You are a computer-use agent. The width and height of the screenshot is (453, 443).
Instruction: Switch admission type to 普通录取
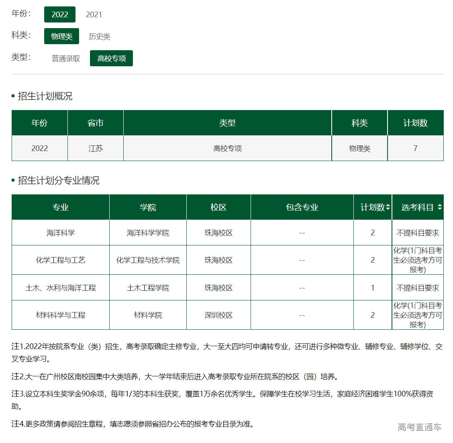[x=66, y=58]
